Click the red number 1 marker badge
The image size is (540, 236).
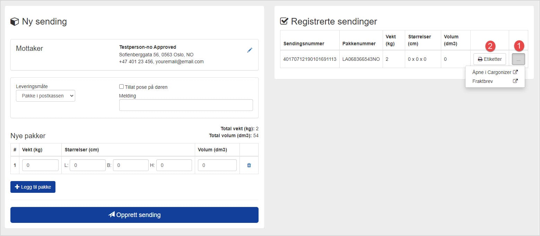[x=519, y=46]
